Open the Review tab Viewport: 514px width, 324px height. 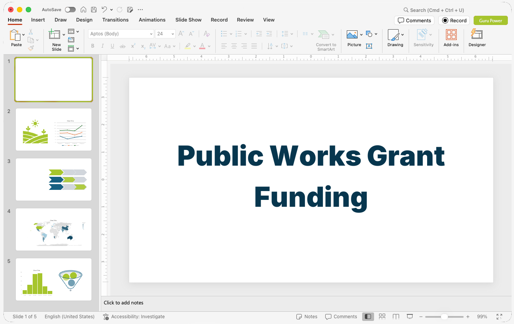point(245,20)
